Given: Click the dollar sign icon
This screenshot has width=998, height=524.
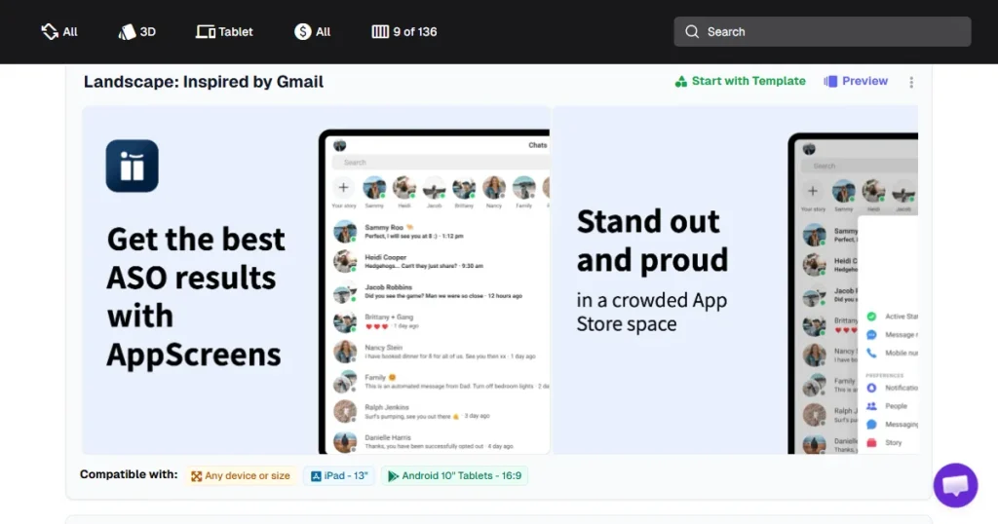Looking at the screenshot, I should (x=302, y=32).
